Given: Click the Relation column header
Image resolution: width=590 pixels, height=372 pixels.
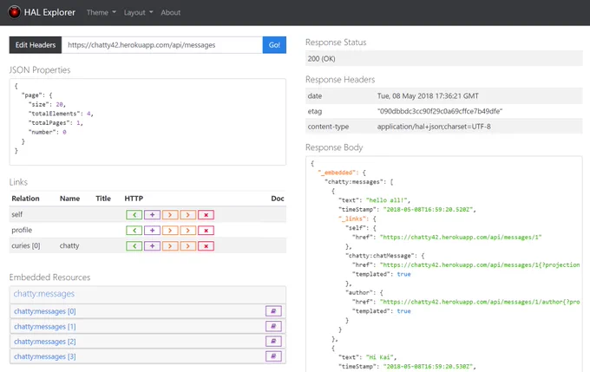Looking at the screenshot, I should (x=25, y=199).
